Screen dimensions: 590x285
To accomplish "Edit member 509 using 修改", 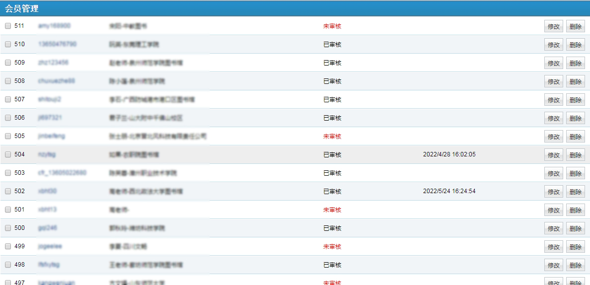I will 553,64.
